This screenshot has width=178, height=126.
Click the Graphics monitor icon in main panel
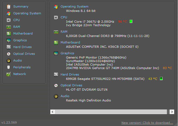point(56,53)
